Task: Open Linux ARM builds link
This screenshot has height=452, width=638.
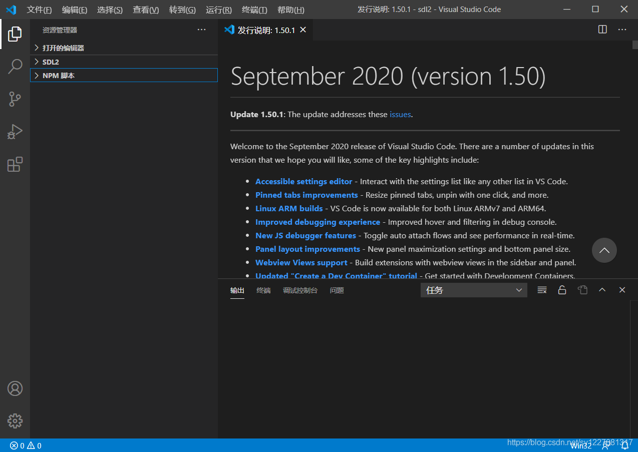Action: pyautogui.click(x=289, y=208)
